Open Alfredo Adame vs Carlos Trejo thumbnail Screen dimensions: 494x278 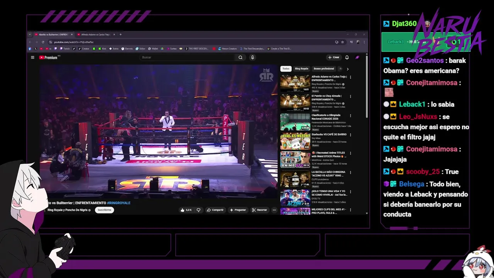295,83
